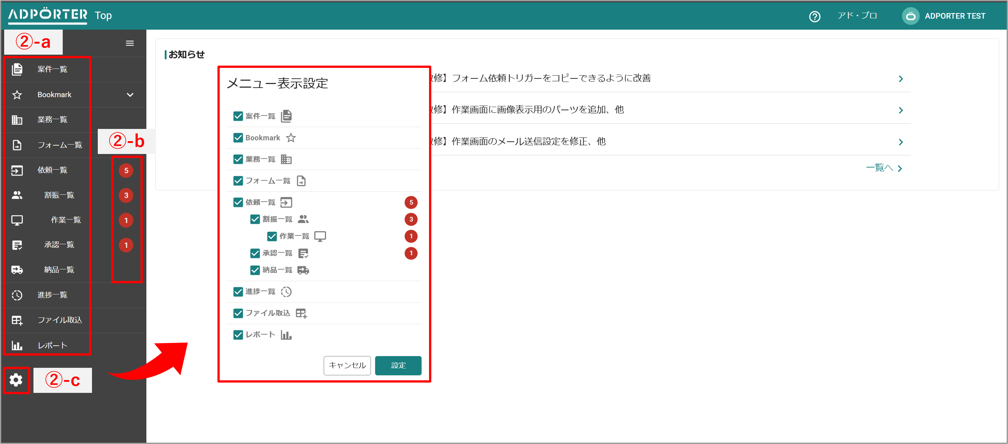This screenshot has width=1008, height=444.
Task: Open notice フォーム依頼トリガーをコピーできるように改善
Action: (551, 78)
